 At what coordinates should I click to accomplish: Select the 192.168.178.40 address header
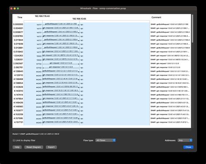[42, 16]
